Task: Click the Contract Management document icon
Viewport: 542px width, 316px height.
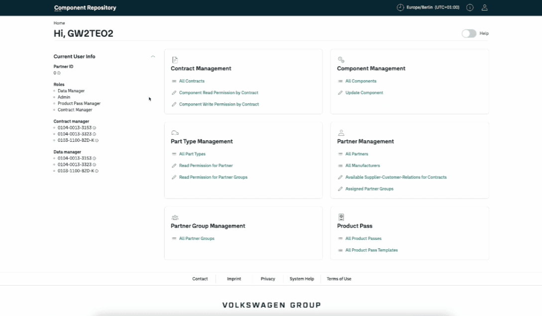Action: click(x=175, y=60)
